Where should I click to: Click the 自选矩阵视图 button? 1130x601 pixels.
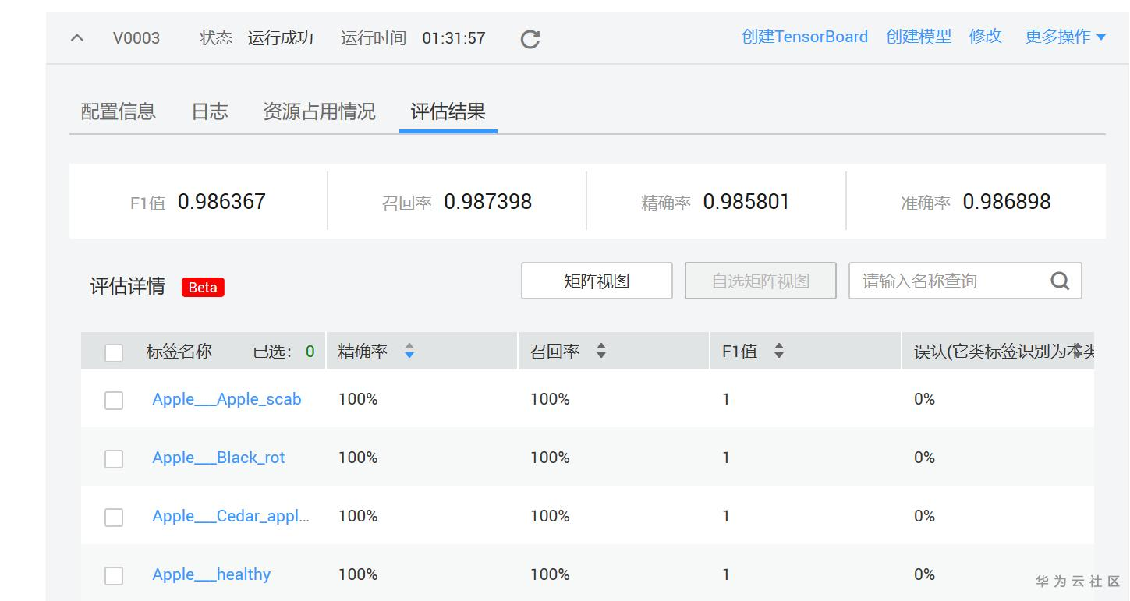(x=760, y=281)
